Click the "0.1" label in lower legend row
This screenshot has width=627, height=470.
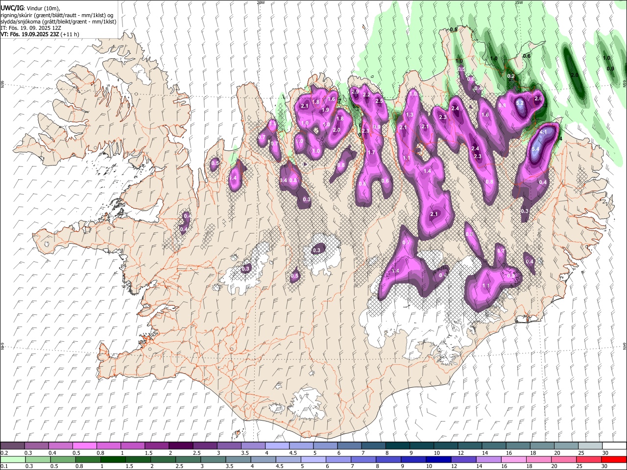[4, 466]
